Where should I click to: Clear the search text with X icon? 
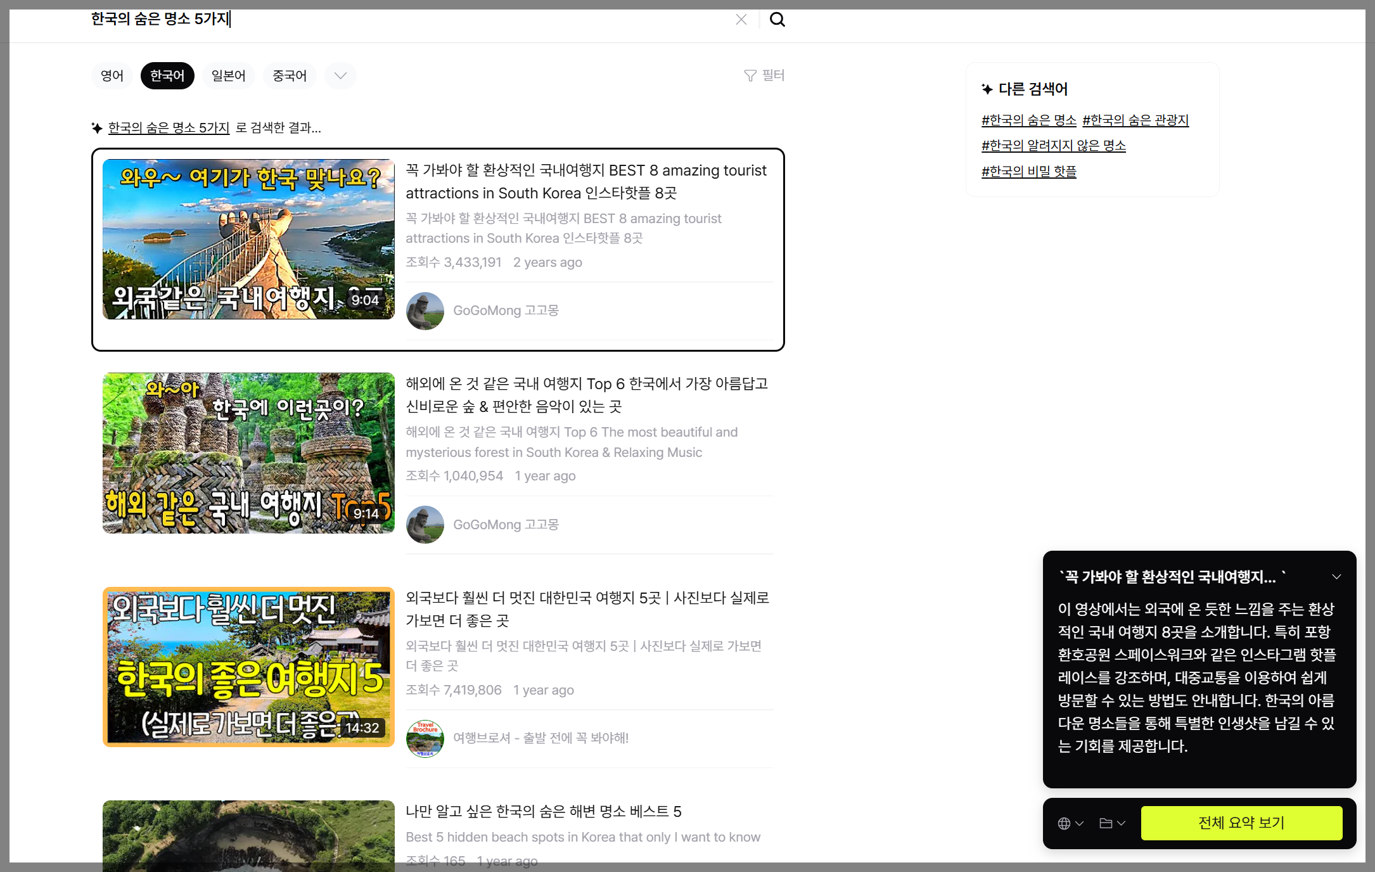pyautogui.click(x=741, y=20)
